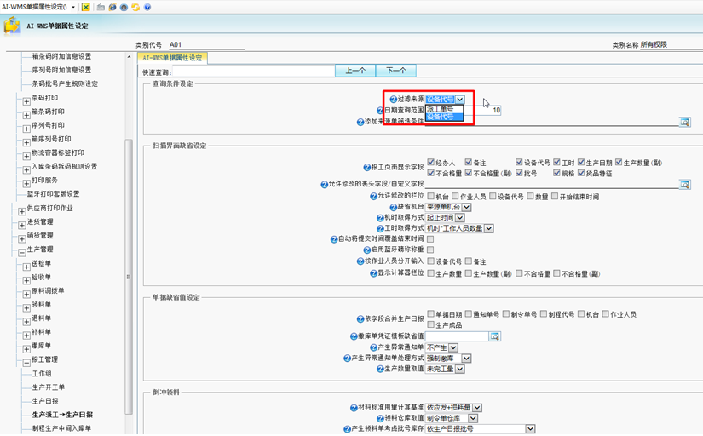Viewport: 703px width, 436px height.
Task: Click the help icon before 缺省机台
Action: (x=394, y=207)
